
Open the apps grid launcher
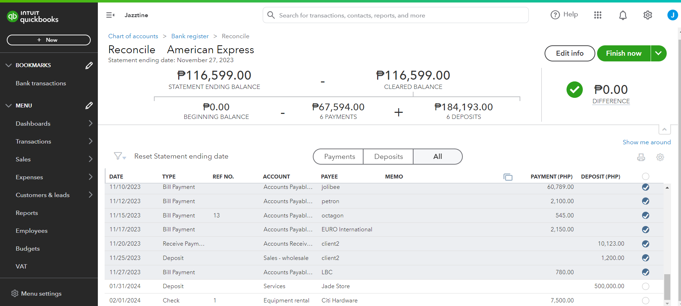pos(597,15)
